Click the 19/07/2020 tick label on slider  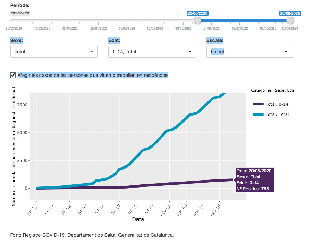239,28
